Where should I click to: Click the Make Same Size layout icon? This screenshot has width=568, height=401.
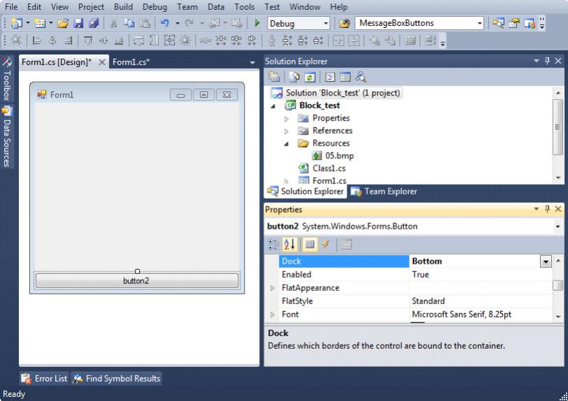coord(170,40)
